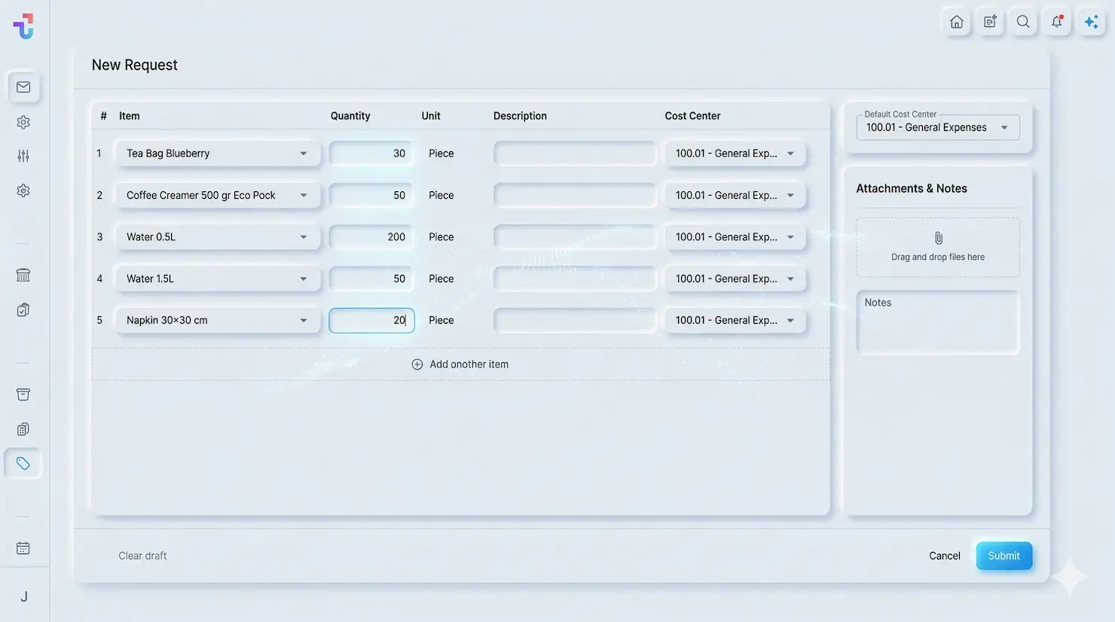The width and height of the screenshot is (1115, 622).
Task: Click the search magnifier icon
Action: tap(1023, 22)
